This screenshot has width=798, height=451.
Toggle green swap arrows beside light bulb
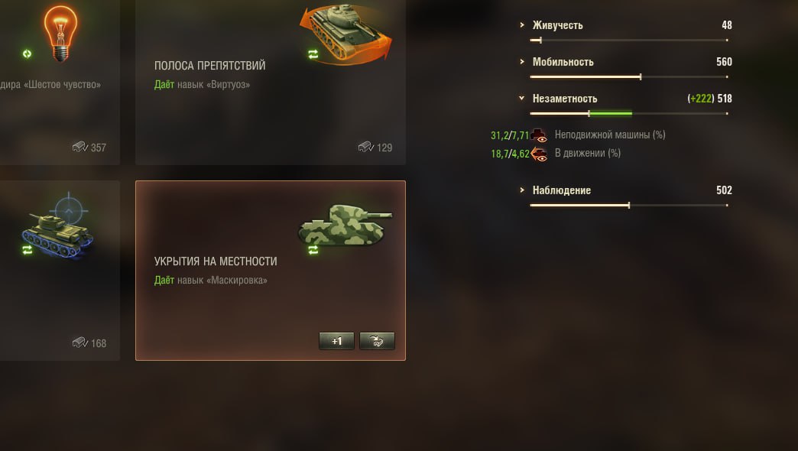click(27, 54)
